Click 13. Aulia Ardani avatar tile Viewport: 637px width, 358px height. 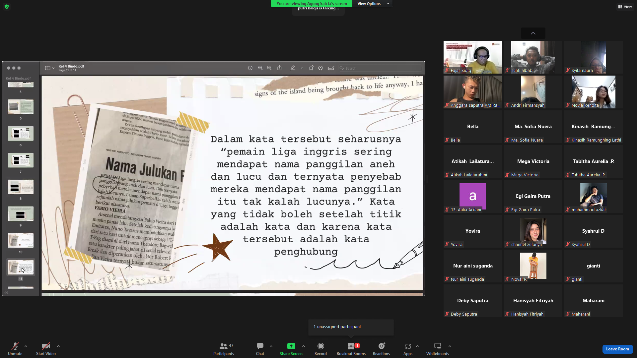473,196
